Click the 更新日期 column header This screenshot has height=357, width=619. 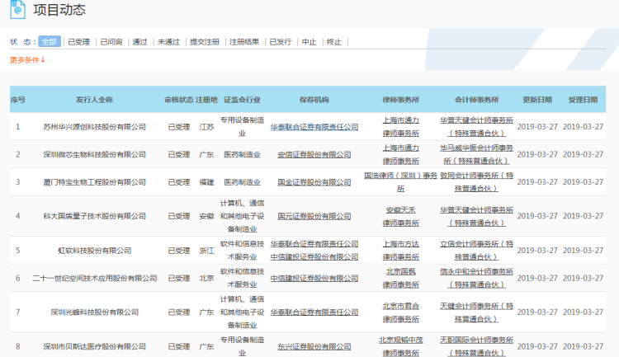click(x=536, y=100)
